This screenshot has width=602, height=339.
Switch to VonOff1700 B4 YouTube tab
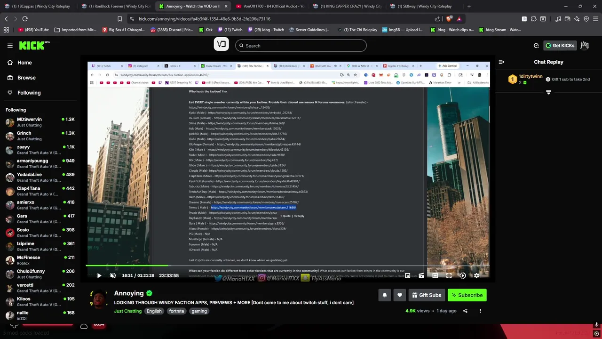[x=270, y=6]
